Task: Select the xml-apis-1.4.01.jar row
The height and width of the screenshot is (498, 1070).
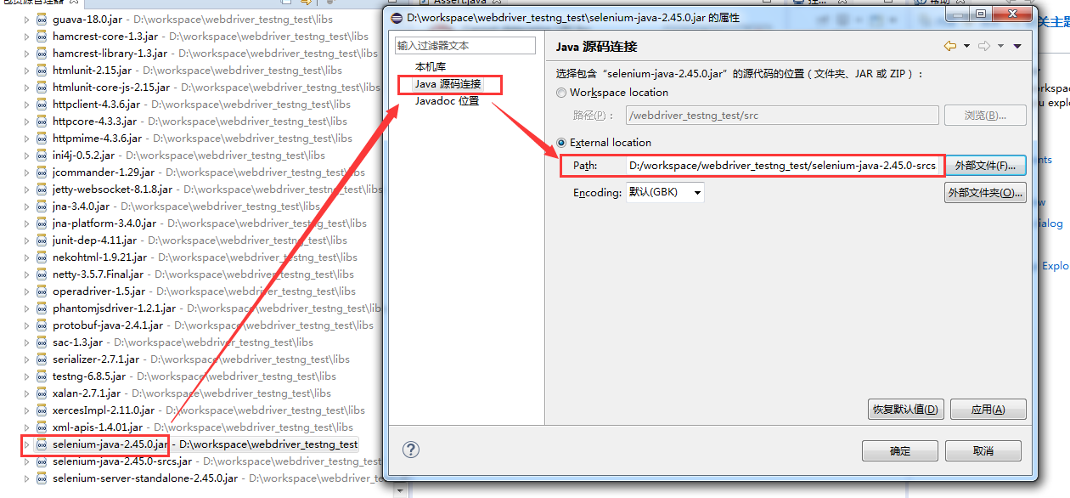Action: point(194,427)
